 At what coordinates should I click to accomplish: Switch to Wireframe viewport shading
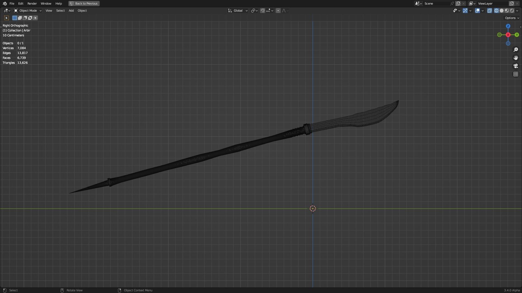[x=496, y=11]
